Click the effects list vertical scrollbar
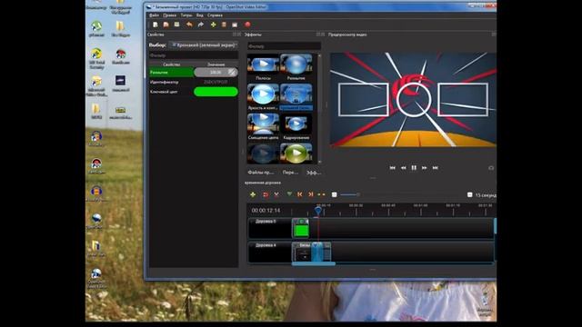Image resolution: width=582 pixels, height=327 pixels. click(x=319, y=108)
